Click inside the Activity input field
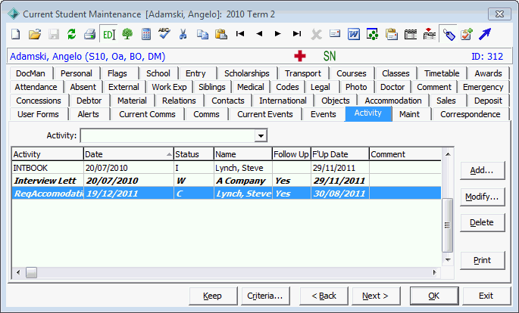This screenshot has width=519, height=313. click(167, 135)
